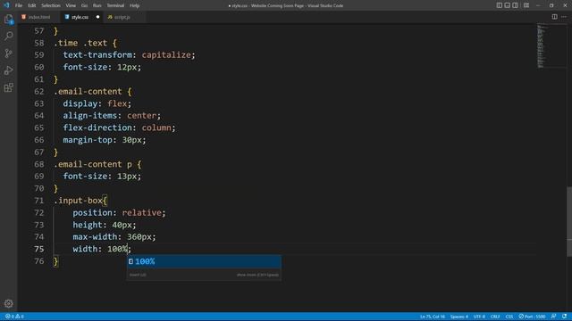Toggle the primary side bar layout icon
The width and height of the screenshot is (572, 321).
[499, 5]
